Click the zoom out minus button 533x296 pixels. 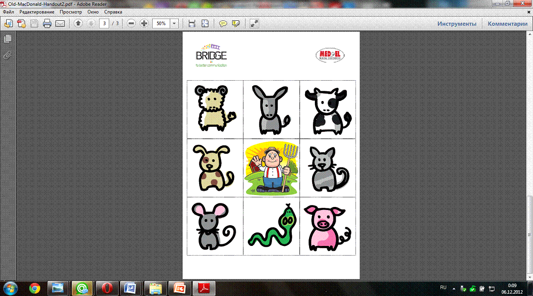(x=131, y=23)
